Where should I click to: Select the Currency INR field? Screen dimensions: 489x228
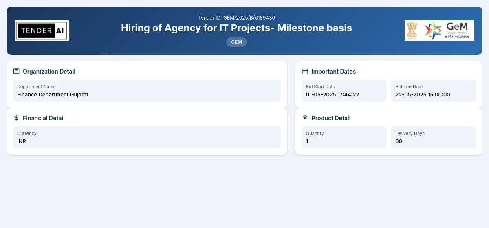(x=147, y=137)
